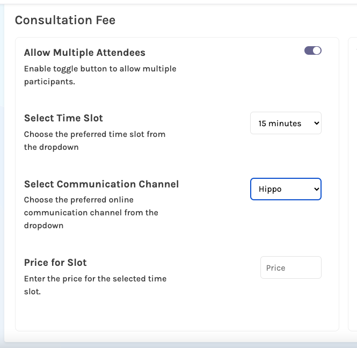The width and height of the screenshot is (357, 348).
Task: Click the chevron arrow on time slot dropdown
Action: pyautogui.click(x=317, y=123)
